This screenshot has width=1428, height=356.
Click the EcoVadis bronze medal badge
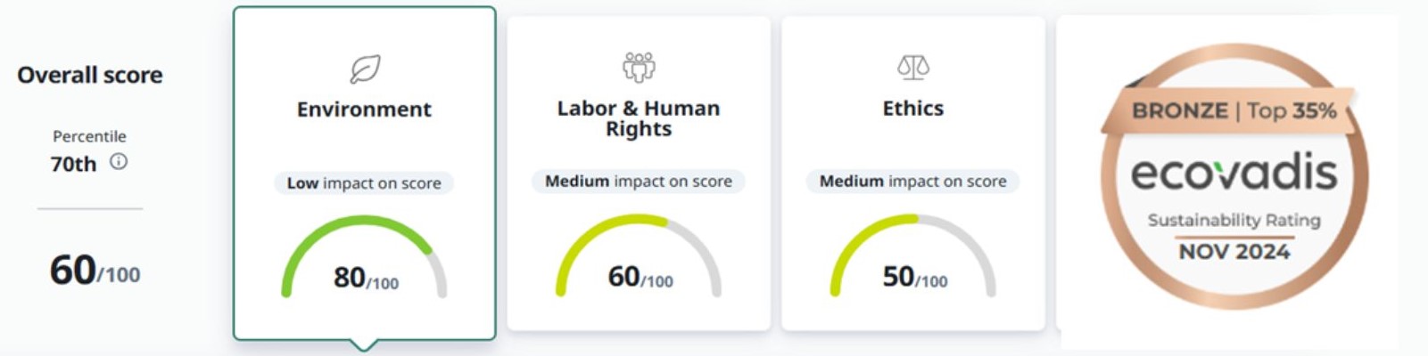point(1234,178)
